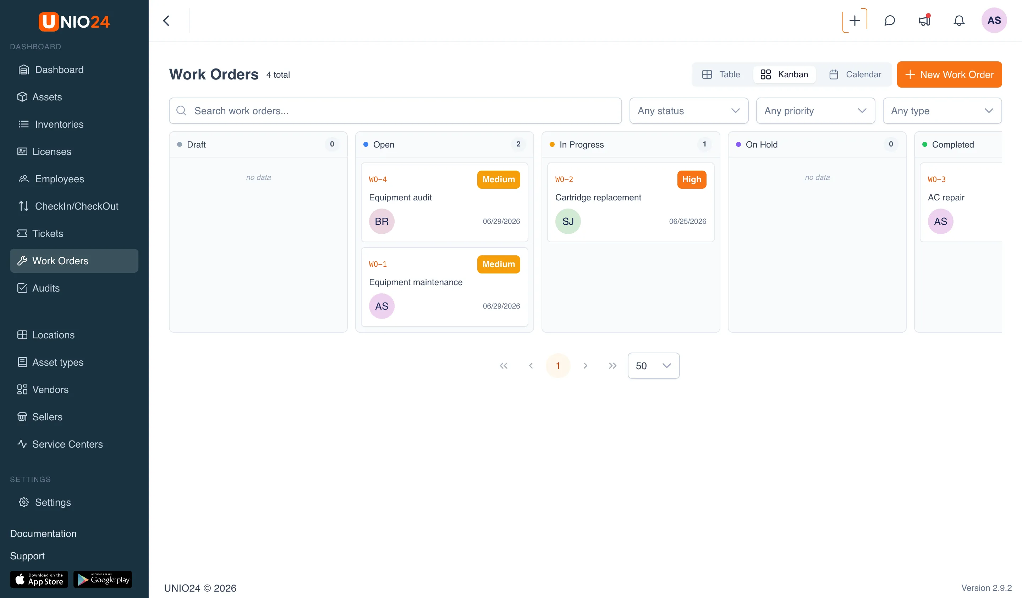The image size is (1022, 598).
Task: Click the Open column count badge
Action: click(x=518, y=144)
